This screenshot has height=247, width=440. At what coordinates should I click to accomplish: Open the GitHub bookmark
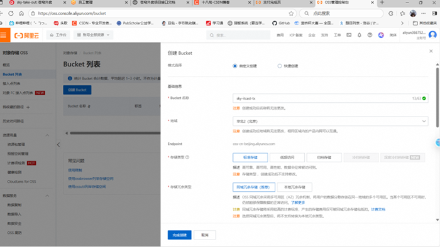click(x=281, y=23)
